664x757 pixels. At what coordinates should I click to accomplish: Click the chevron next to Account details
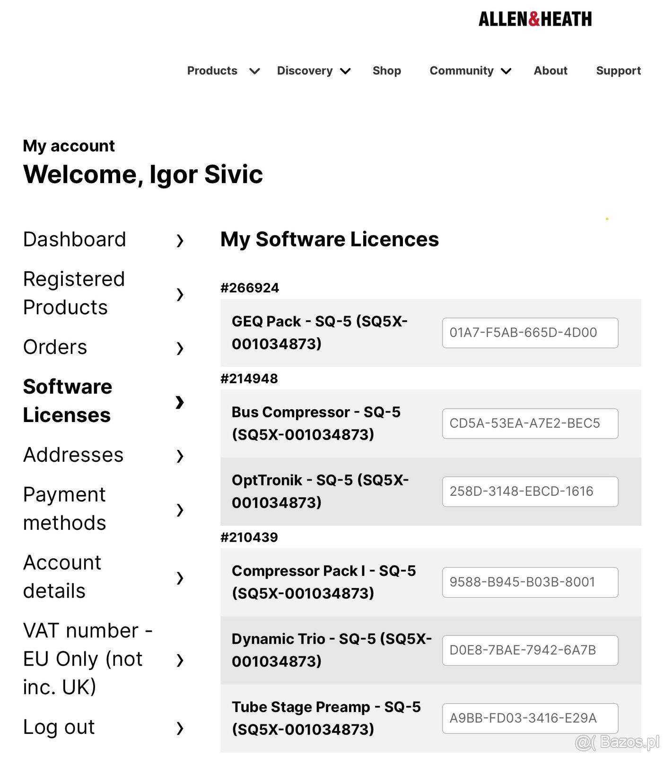pos(180,578)
